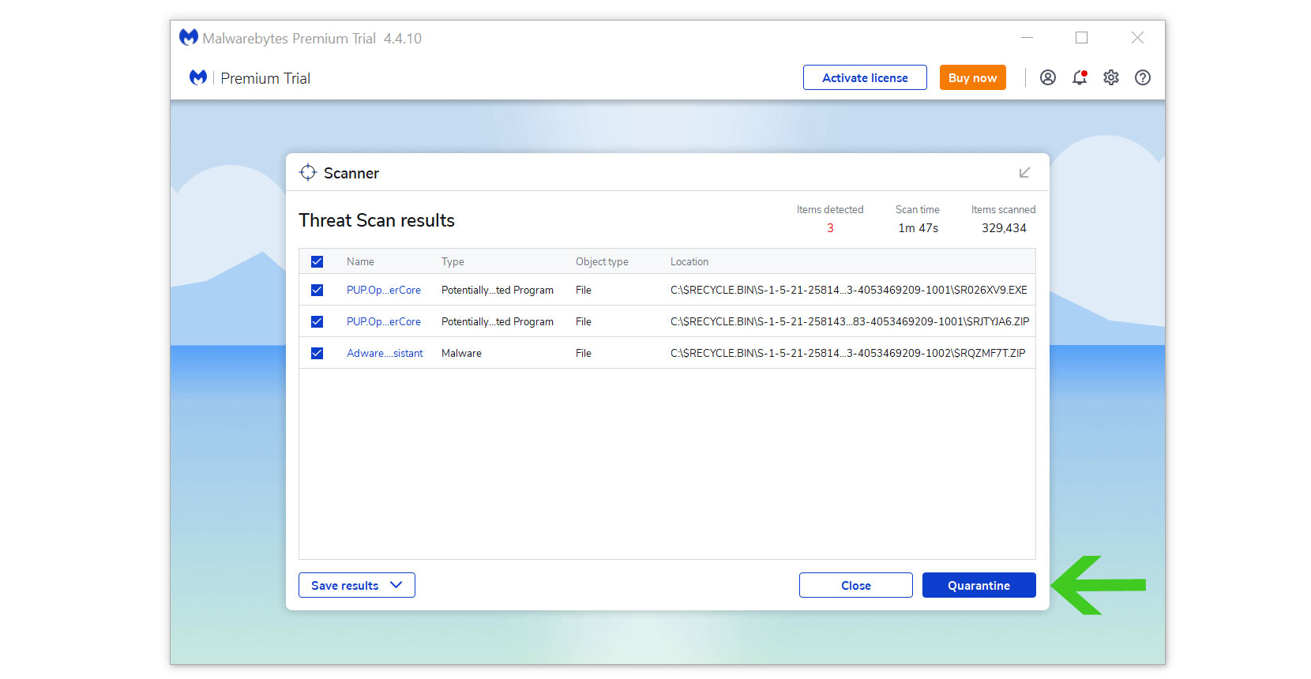Click the Malwarebytes logo beside Premium Trial

pyautogui.click(x=198, y=77)
